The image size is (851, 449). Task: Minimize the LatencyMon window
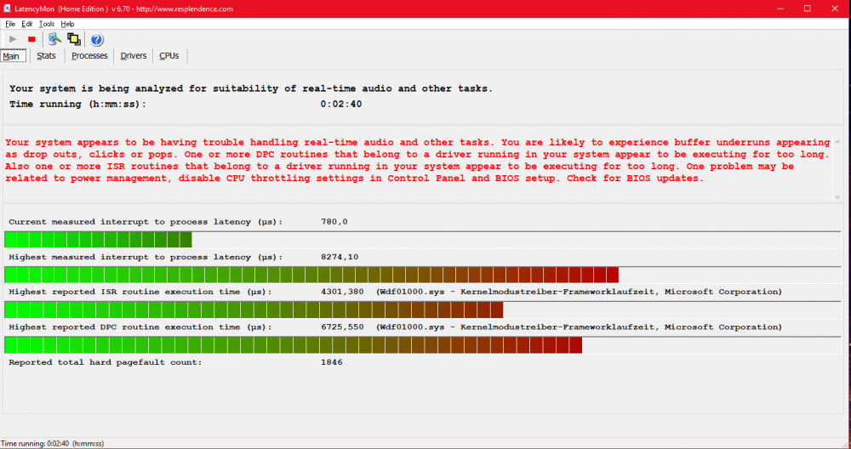pos(780,9)
